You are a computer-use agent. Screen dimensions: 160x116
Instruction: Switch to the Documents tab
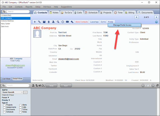pyautogui.click(x=145, y=13)
